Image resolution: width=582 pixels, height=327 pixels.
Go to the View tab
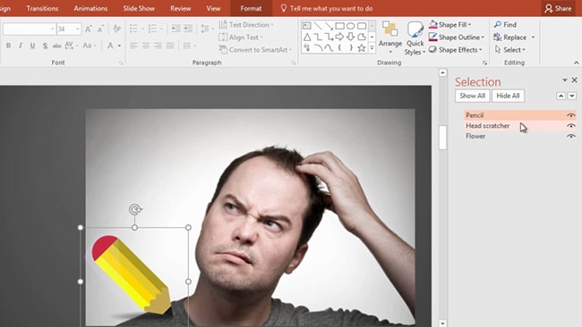[213, 8]
